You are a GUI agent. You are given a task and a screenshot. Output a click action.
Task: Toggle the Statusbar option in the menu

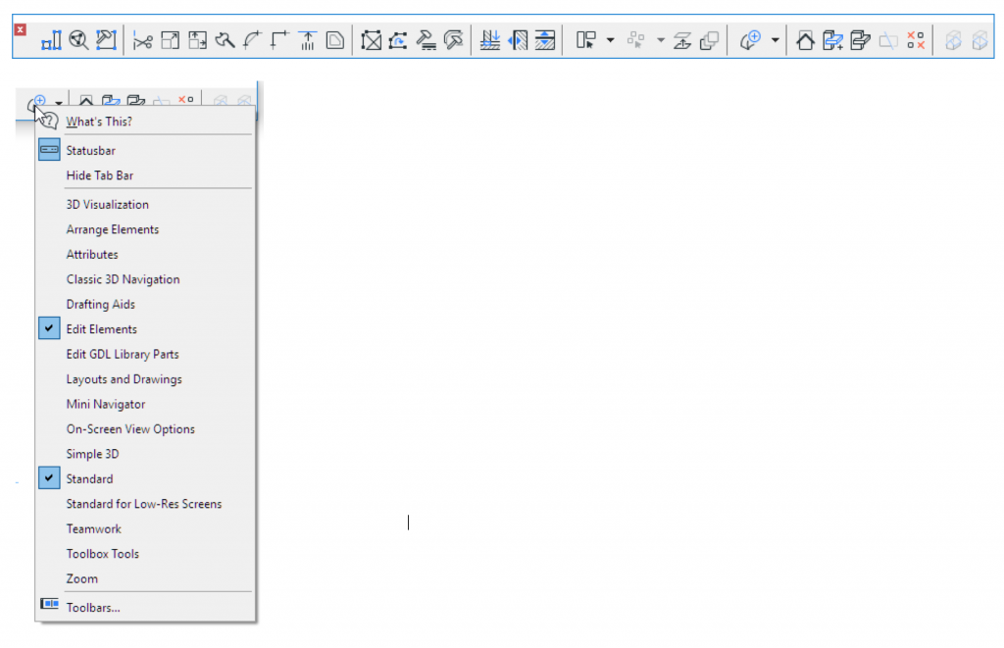point(90,151)
